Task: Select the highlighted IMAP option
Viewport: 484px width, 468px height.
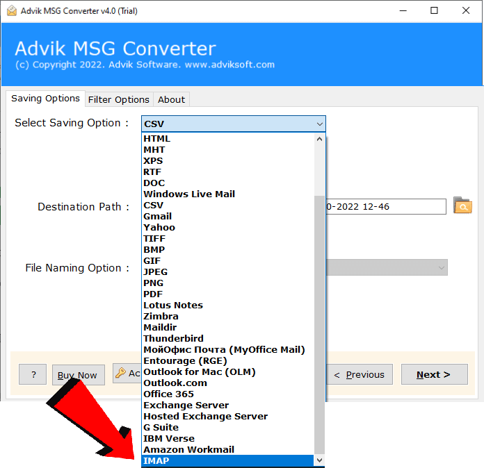Action: point(228,460)
